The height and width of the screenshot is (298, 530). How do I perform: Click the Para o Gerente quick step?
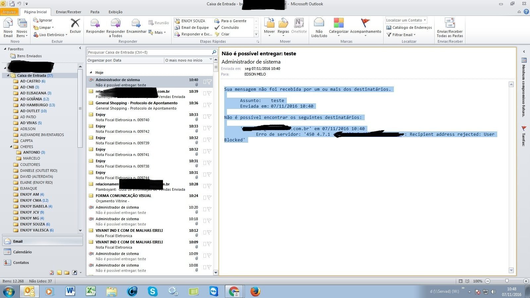coord(231,21)
